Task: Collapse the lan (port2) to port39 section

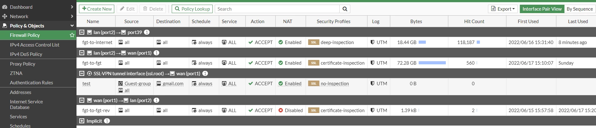Action: coord(82,32)
